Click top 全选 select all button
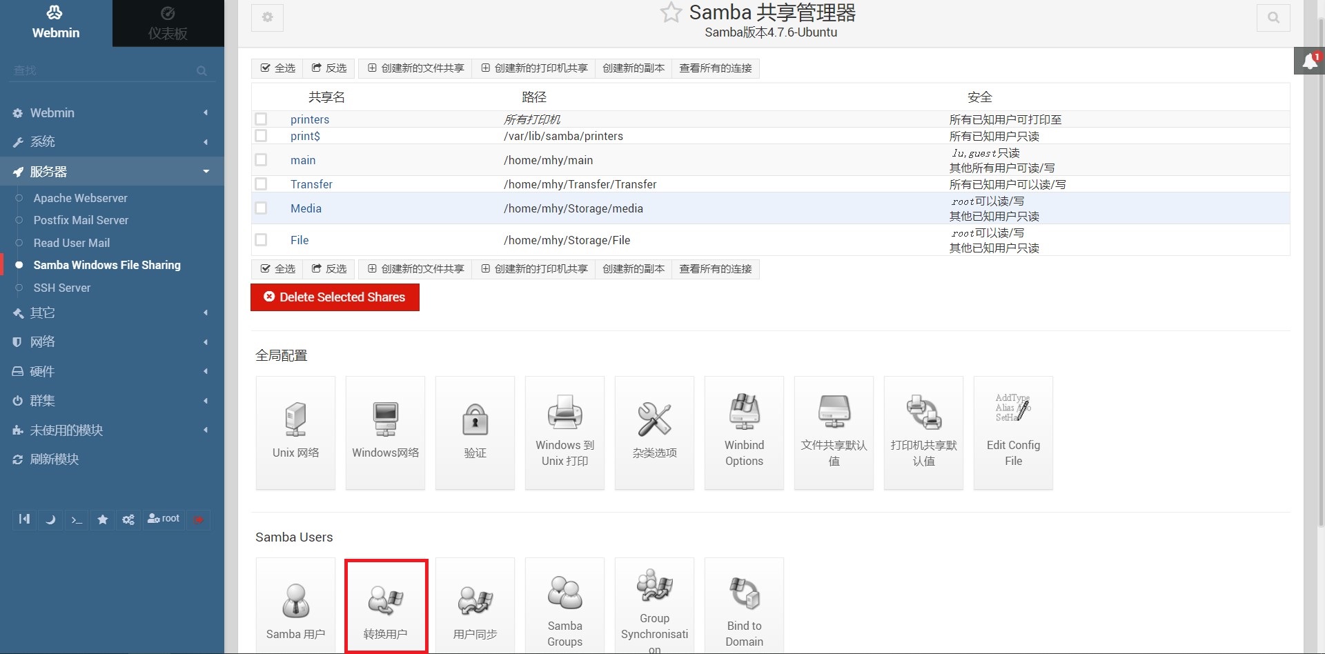The image size is (1325, 654). [277, 68]
